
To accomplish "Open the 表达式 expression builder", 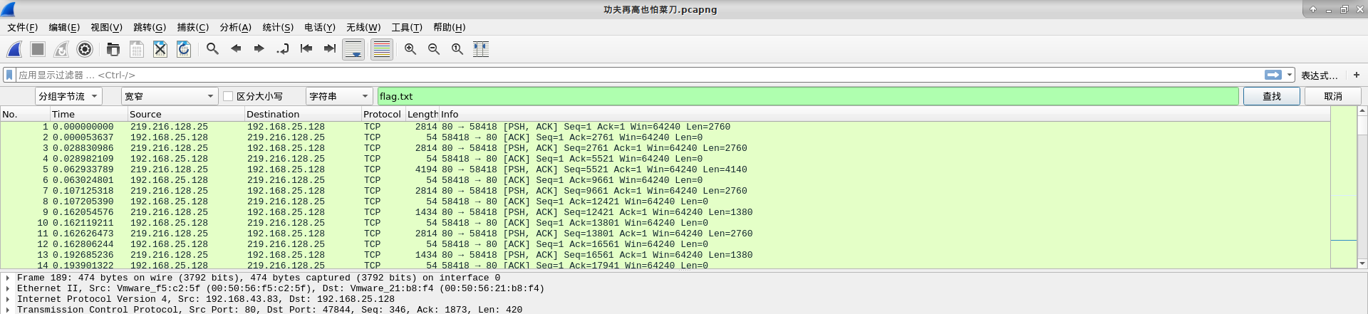I will click(x=1320, y=75).
